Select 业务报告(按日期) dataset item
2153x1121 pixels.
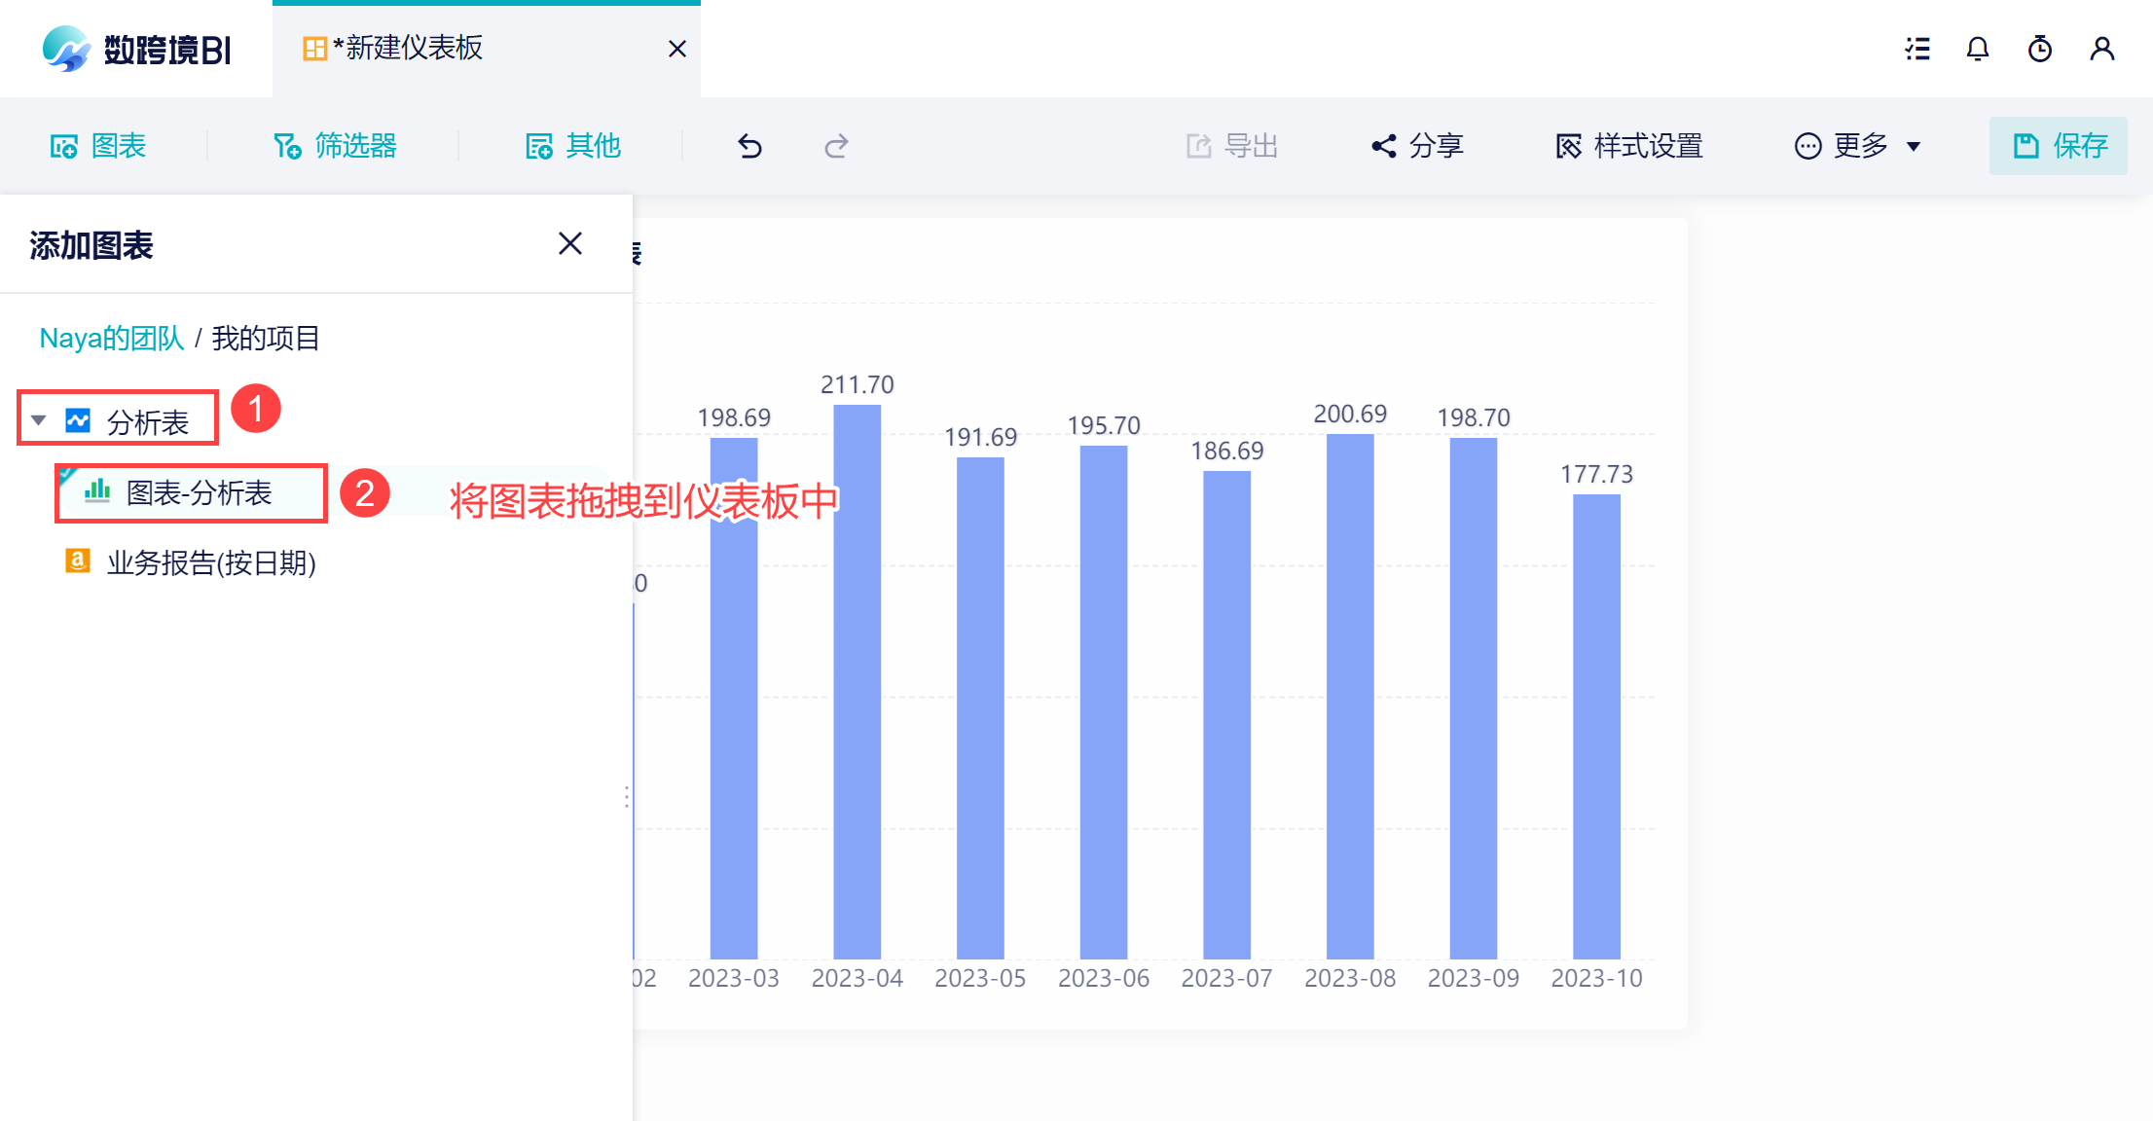pyautogui.click(x=210, y=562)
